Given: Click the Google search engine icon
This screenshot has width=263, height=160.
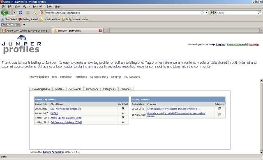Looking at the screenshot, I should pos(212,13).
